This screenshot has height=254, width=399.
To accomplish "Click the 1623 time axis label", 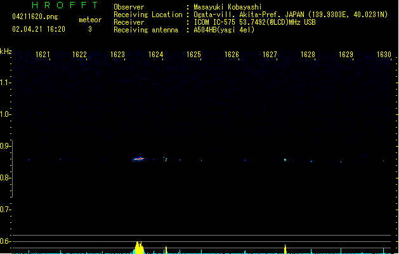I will coord(117,55).
